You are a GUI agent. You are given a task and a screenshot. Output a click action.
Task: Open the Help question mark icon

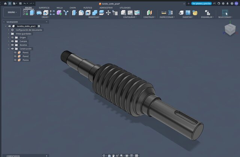232,3
